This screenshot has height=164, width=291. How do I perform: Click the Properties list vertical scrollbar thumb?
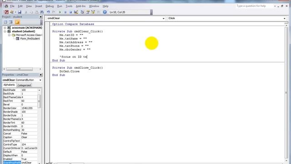coord(39,101)
